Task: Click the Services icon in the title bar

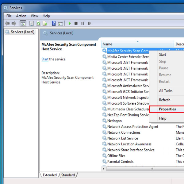Action: [x=6, y=8]
